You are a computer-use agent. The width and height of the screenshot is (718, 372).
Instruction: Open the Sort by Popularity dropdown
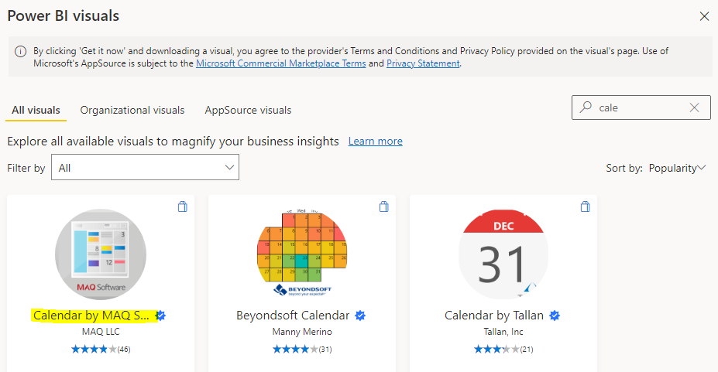coord(677,168)
